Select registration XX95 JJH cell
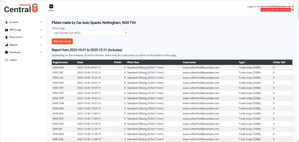Viewport: 299px width, 142px height. pyautogui.click(x=64, y=129)
